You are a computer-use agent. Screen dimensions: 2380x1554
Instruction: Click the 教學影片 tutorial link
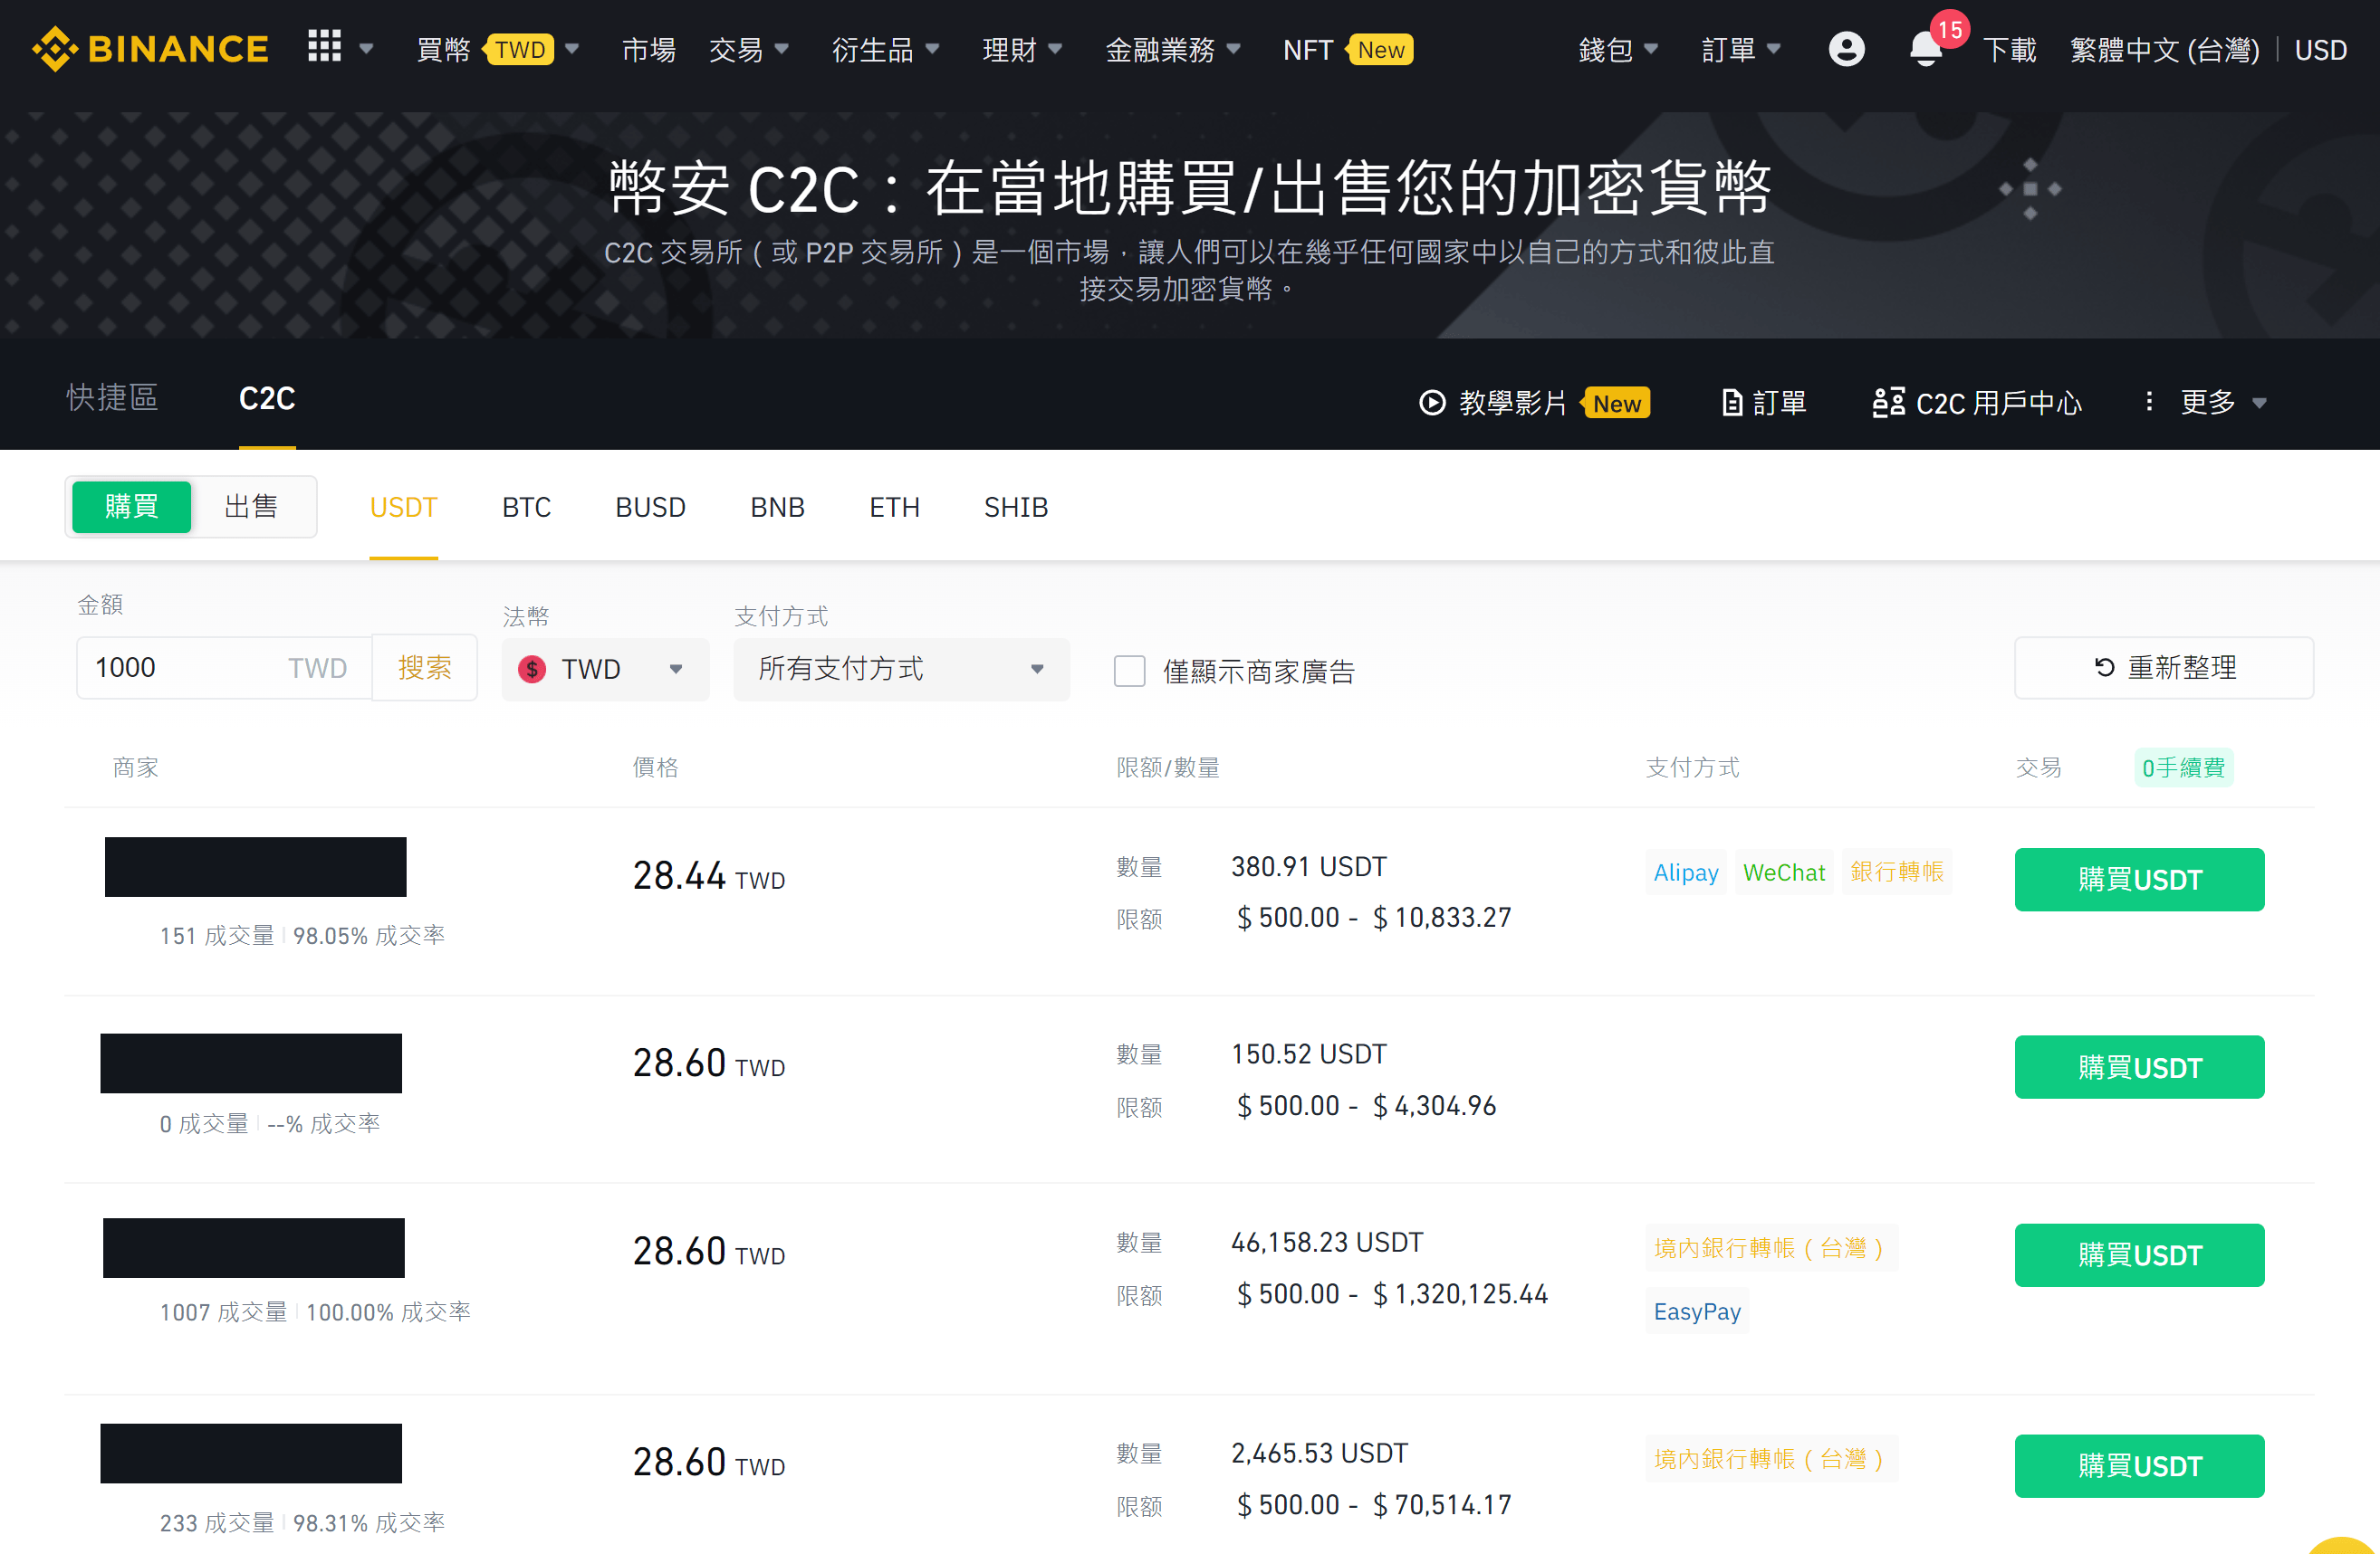[1512, 403]
